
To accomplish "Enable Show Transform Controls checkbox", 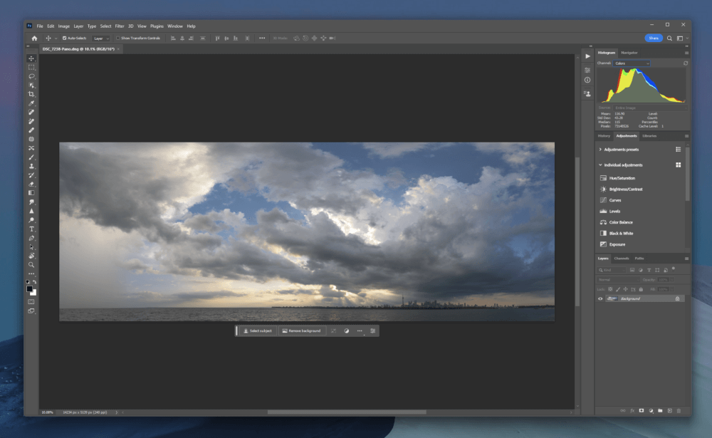I will 118,38.
